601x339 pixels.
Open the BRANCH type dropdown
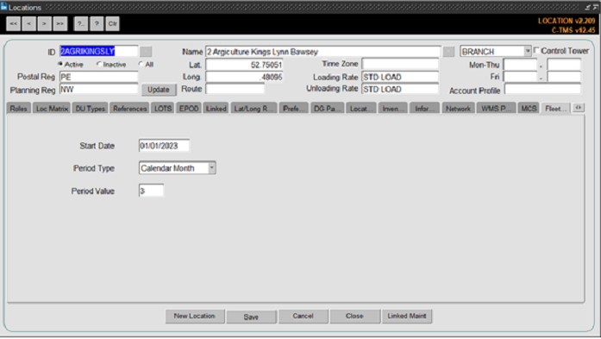[x=528, y=51]
